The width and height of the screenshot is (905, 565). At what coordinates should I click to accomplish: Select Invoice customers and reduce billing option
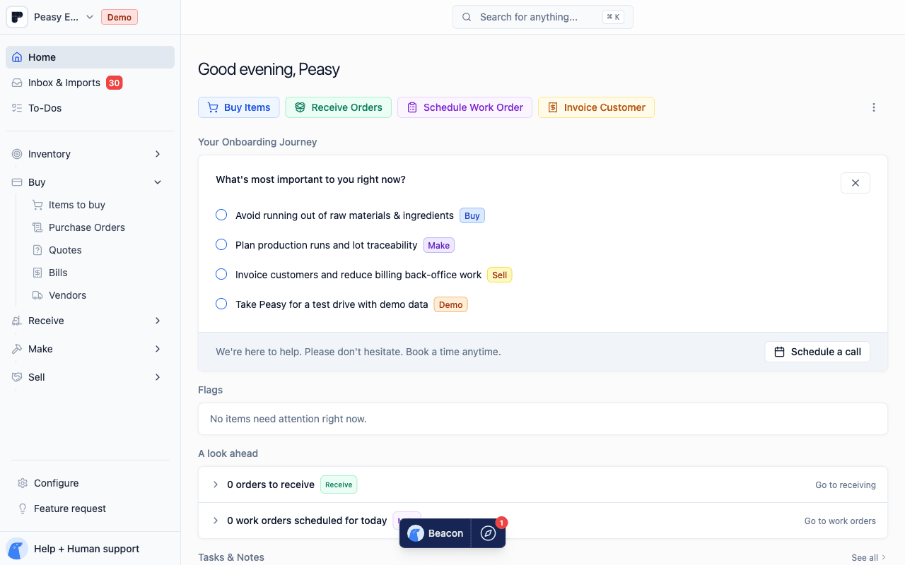tap(221, 274)
